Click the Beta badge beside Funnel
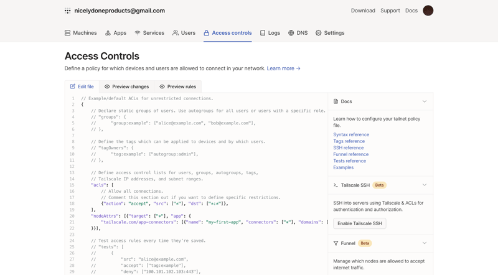This screenshot has height=275, width=498. [x=365, y=243]
